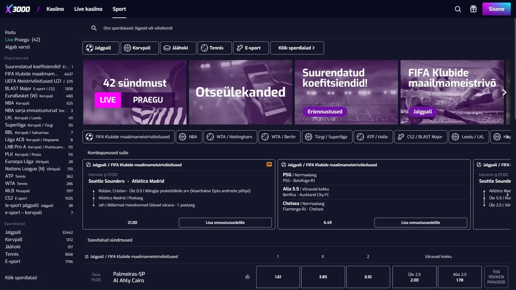Open 556 rohkem panuseid button
516x290 pixels.
(496, 277)
